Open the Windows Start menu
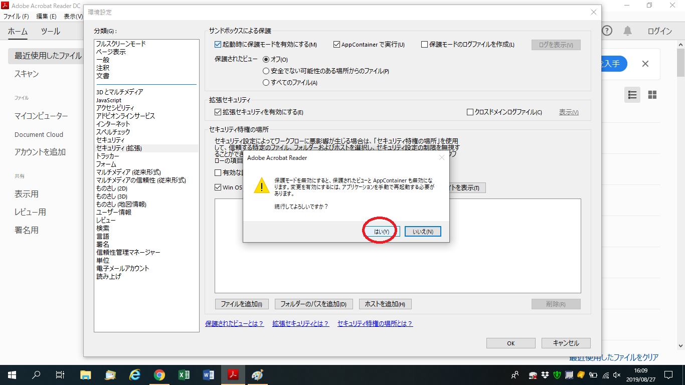 pos(12,375)
